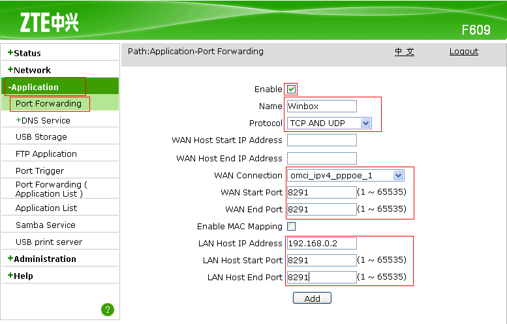The height and width of the screenshot is (324, 507).
Task: Click the Path:Application-Port Forwarding text
Action: pyautogui.click(x=196, y=52)
